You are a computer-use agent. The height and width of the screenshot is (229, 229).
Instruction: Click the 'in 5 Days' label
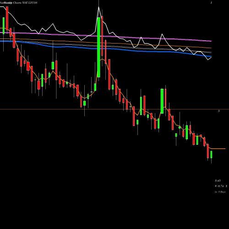pos(220,192)
